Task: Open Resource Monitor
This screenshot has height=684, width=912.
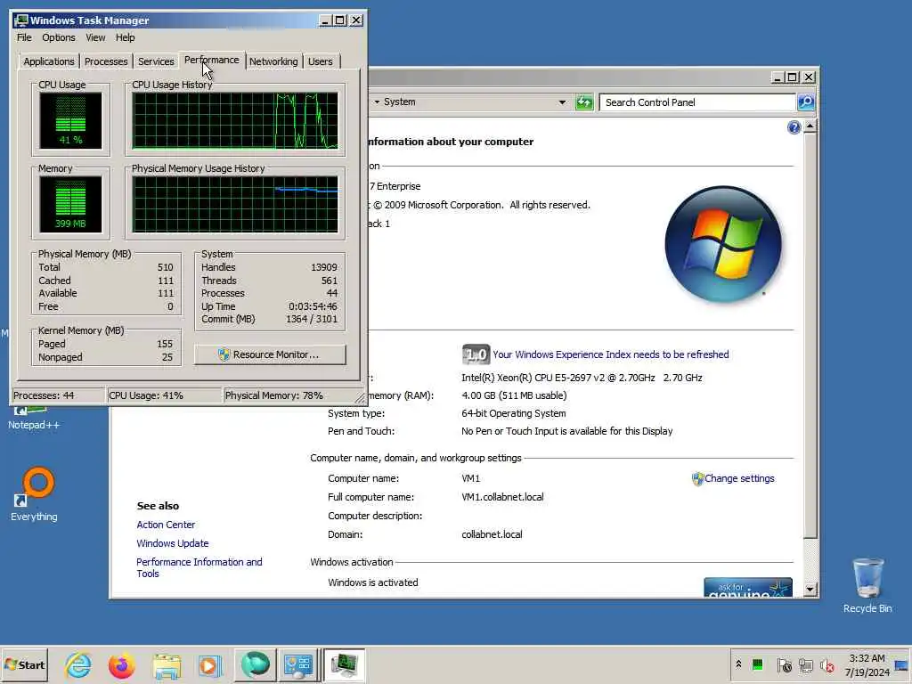Action: point(270,354)
